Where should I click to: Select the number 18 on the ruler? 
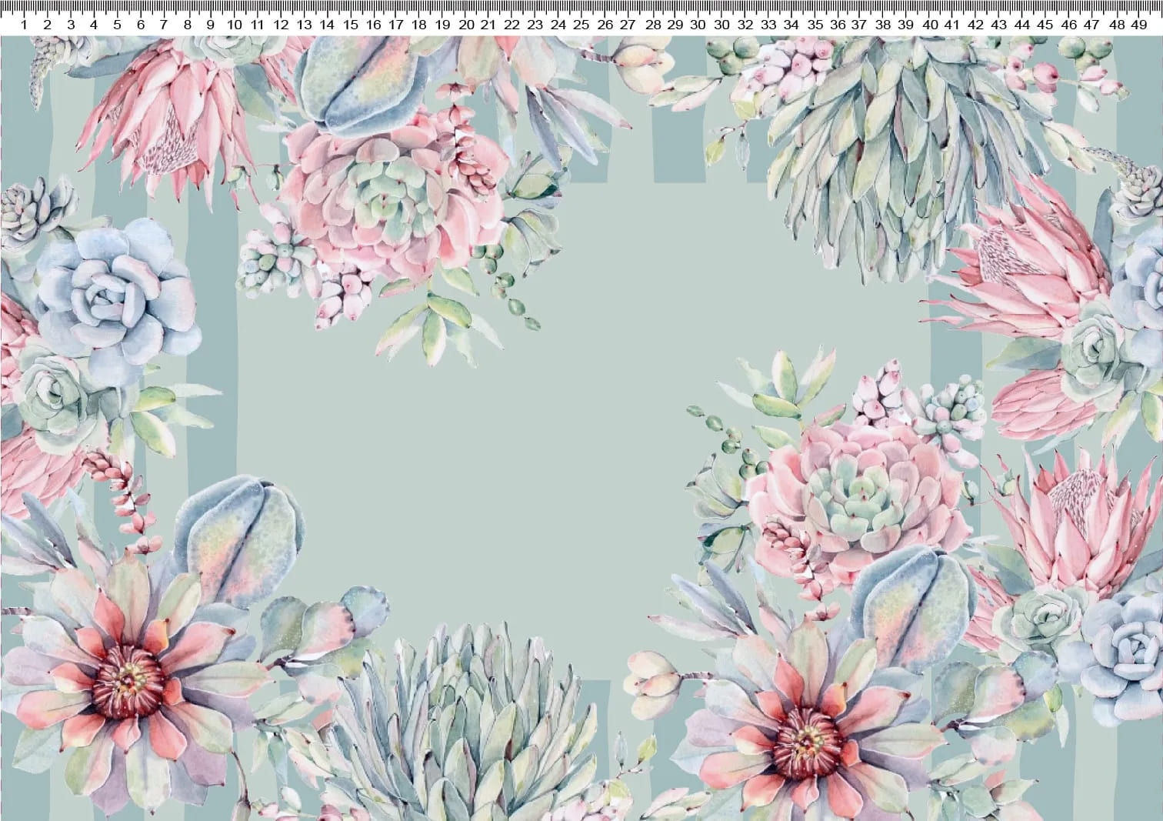419,25
